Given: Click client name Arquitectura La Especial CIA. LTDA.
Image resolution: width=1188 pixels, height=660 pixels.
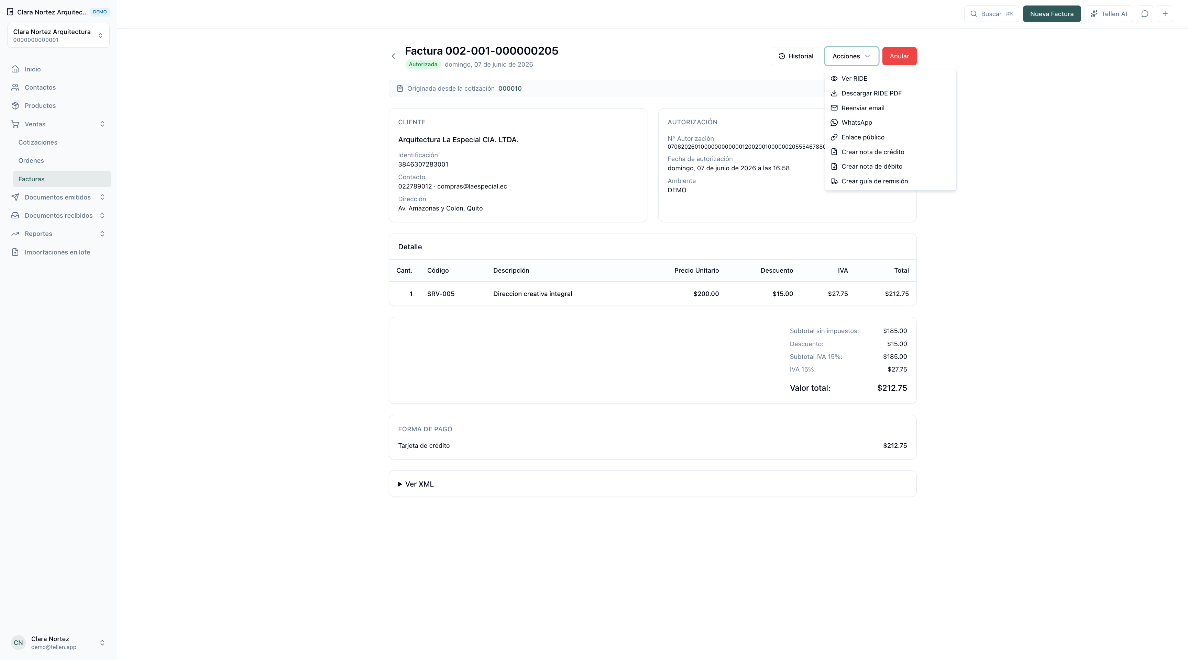Looking at the screenshot, I should pos(458,139).
